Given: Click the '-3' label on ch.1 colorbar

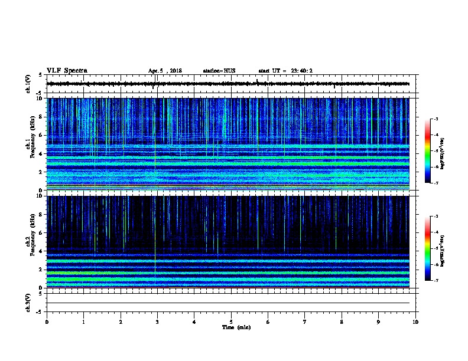Looking at the screenshot, I should [x=435, y=119].
